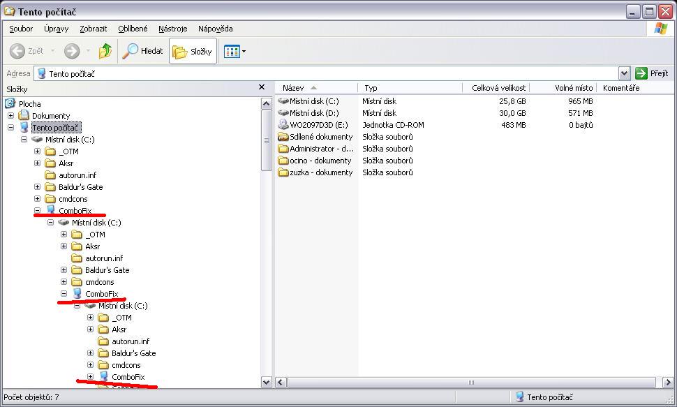Click the horizontal scrollbar in file list
The height and width of the screenshot is (407, 677).
pos(471,383)
